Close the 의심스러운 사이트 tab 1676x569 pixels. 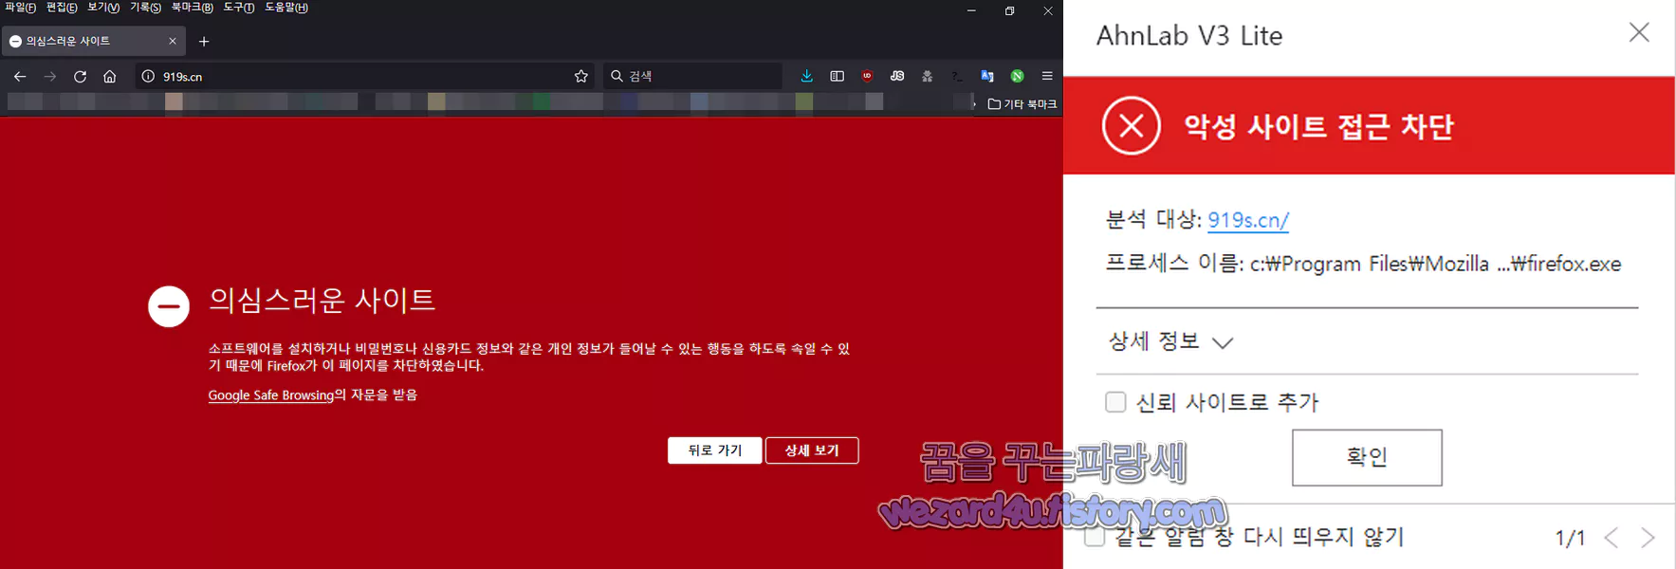[x=173, y=41]
